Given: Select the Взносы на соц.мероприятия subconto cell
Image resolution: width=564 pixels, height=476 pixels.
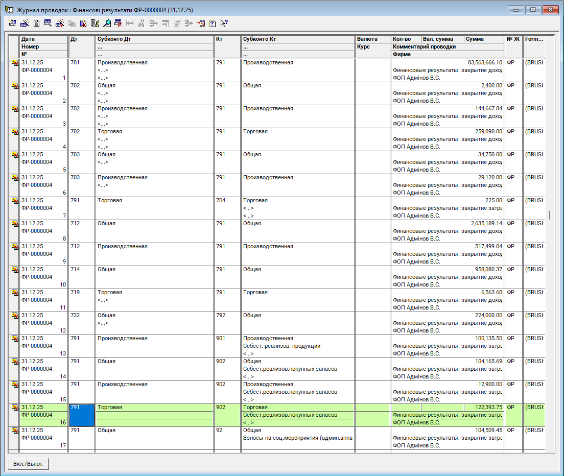Looking at the screenshot, I should 297,438.
